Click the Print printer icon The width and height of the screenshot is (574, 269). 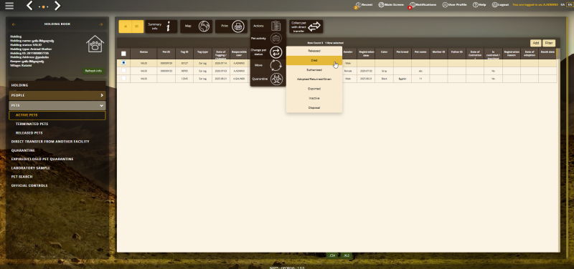[x=238, y=26]
